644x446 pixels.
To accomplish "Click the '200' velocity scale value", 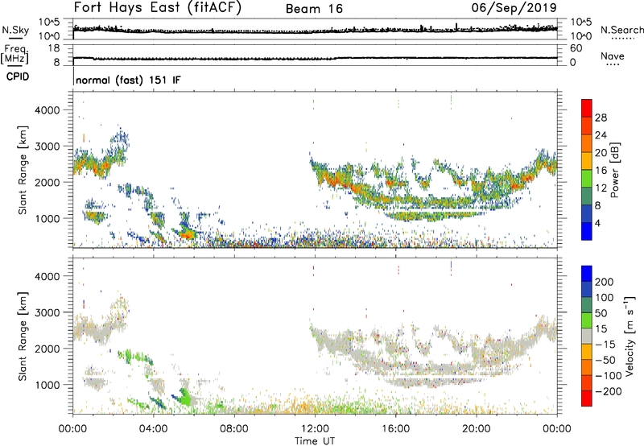I will tap(605, 282).
